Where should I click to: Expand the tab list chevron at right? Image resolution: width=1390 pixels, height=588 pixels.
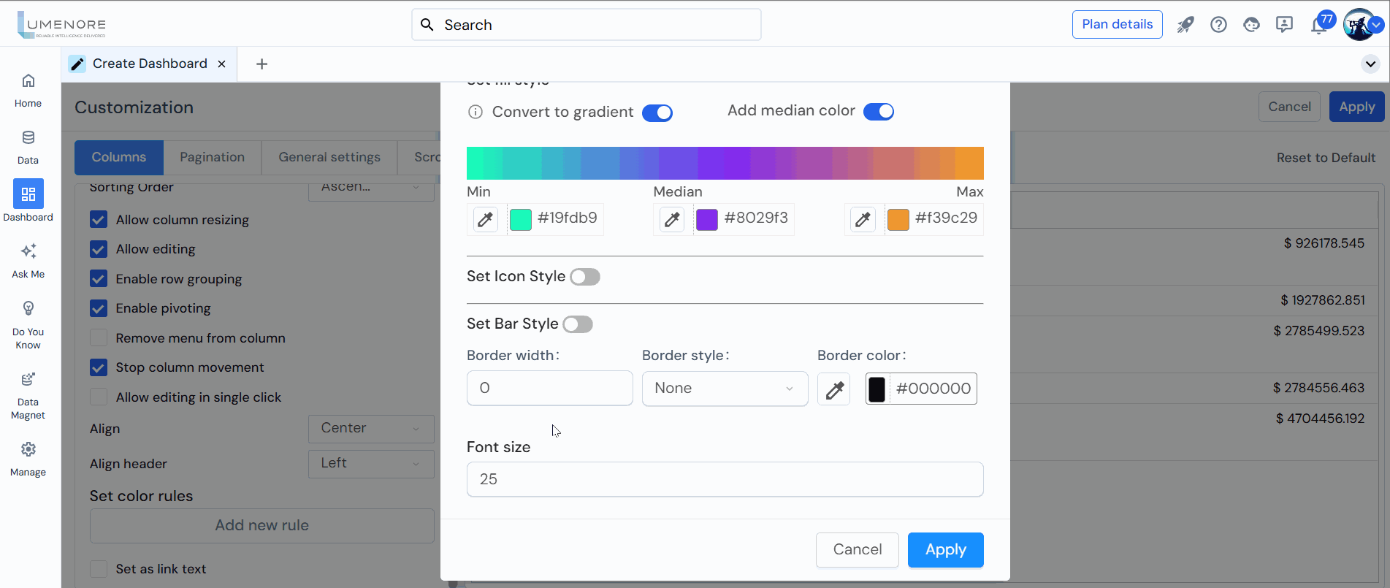tap(1370, 64)
